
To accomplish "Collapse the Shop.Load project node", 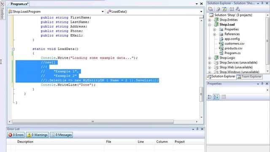I will pyautogui.click(x=210, y=25).
